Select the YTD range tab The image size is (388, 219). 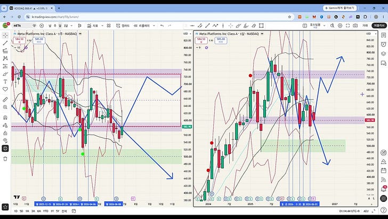pos(45,211)
